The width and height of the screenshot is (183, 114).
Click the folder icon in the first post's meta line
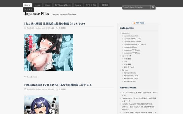tap(57, 28)
